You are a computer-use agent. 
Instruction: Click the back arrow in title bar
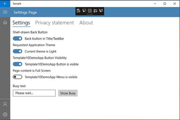click(5, 3)
